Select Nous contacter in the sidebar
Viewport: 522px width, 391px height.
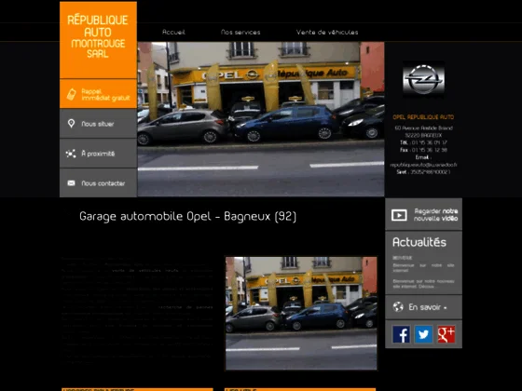pos(98,182)
